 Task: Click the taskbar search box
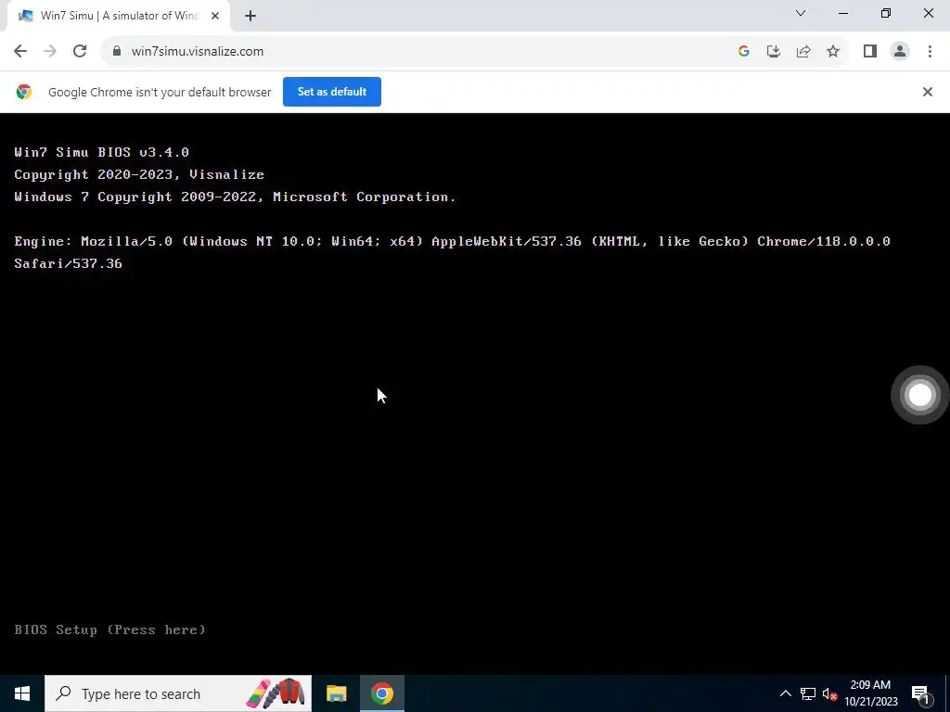point(178,693)
